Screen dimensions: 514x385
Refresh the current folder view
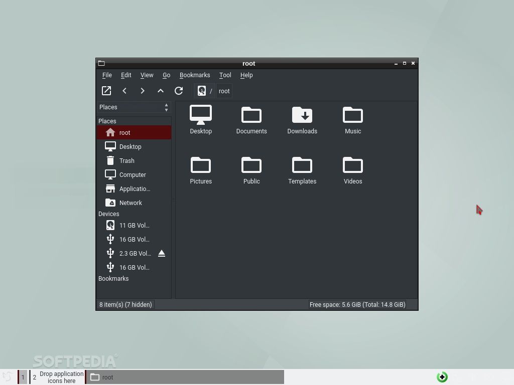(179, 91)
